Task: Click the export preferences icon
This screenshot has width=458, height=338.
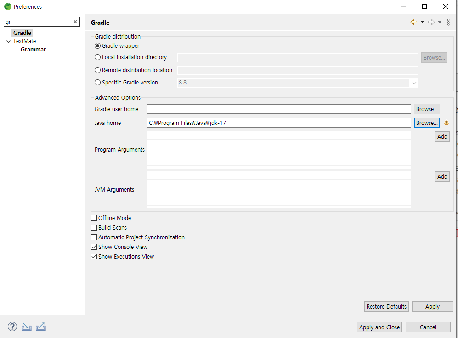Action: click(41, 327)
